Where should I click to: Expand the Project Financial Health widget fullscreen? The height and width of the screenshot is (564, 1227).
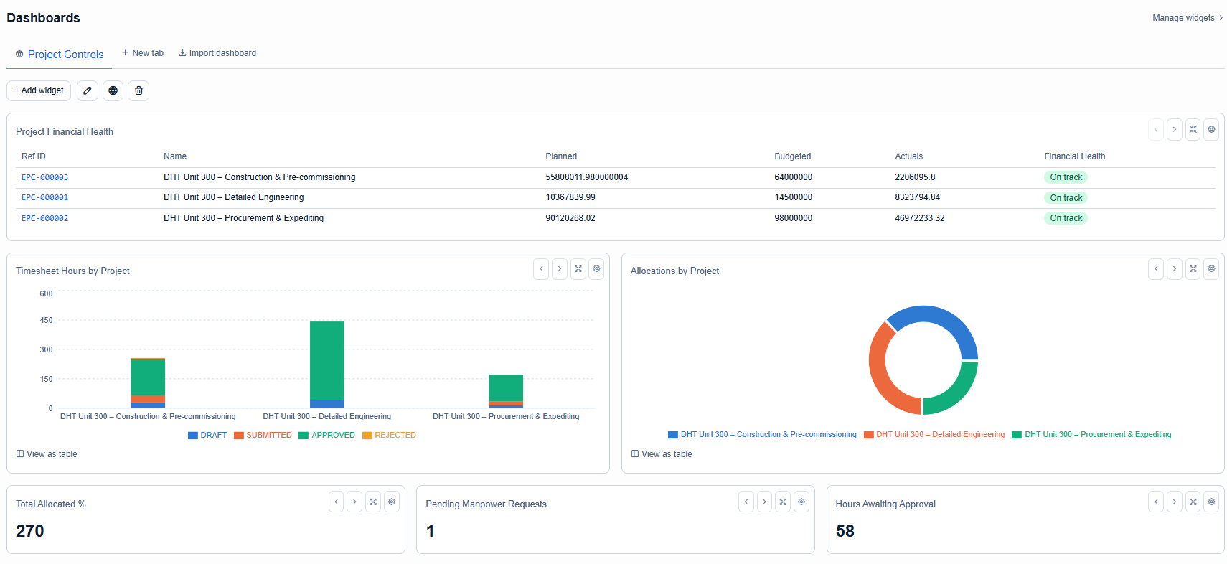coord(1193,130)
